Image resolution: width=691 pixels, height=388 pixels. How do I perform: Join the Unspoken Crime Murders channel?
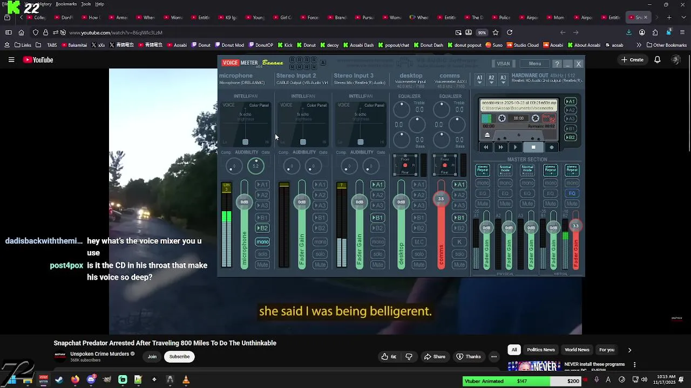point(152,357)
